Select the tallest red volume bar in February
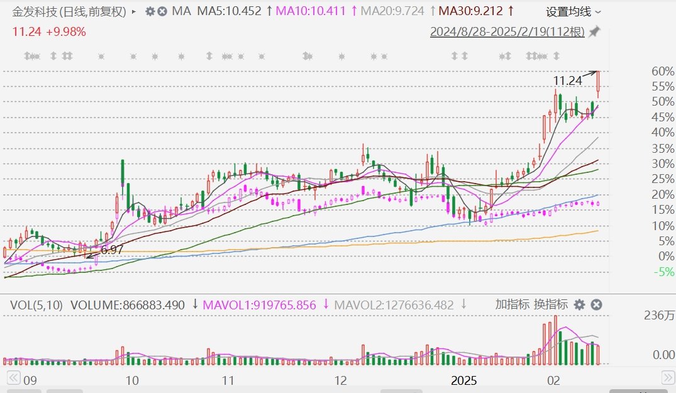676x393 pixels. (555, 340)
